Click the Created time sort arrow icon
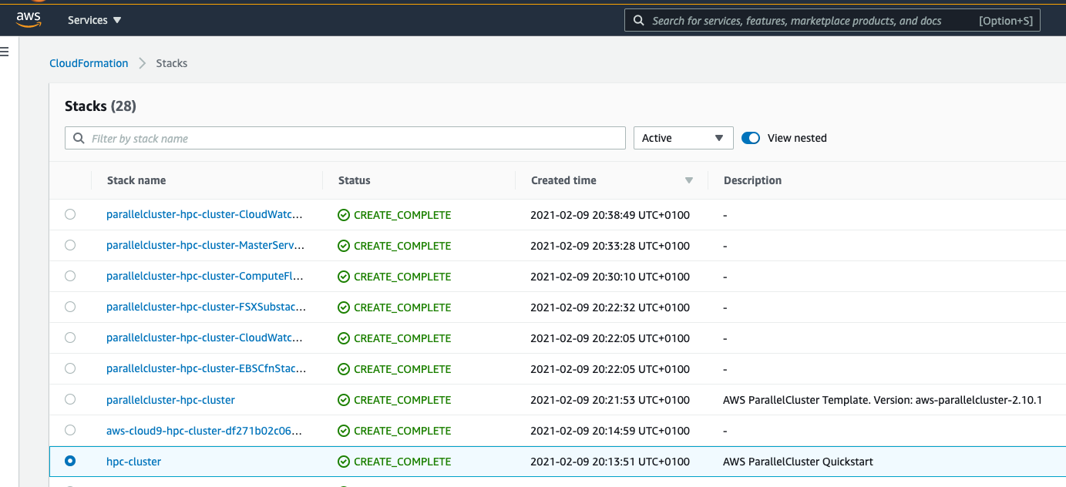The height and width of the screenshot is (487, 1066). [689, 181]
